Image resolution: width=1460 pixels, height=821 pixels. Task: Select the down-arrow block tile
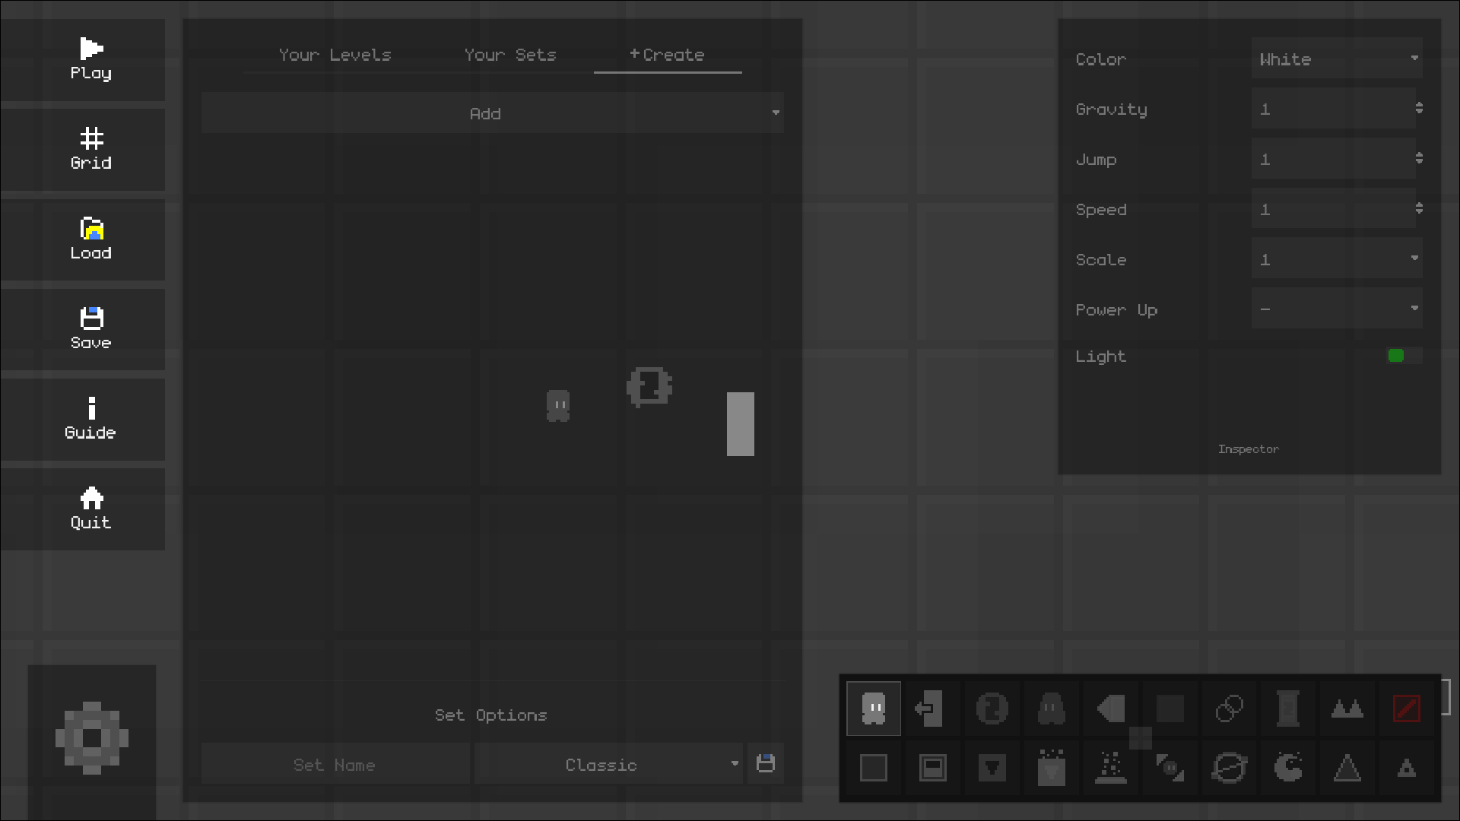tap(992, 768)
